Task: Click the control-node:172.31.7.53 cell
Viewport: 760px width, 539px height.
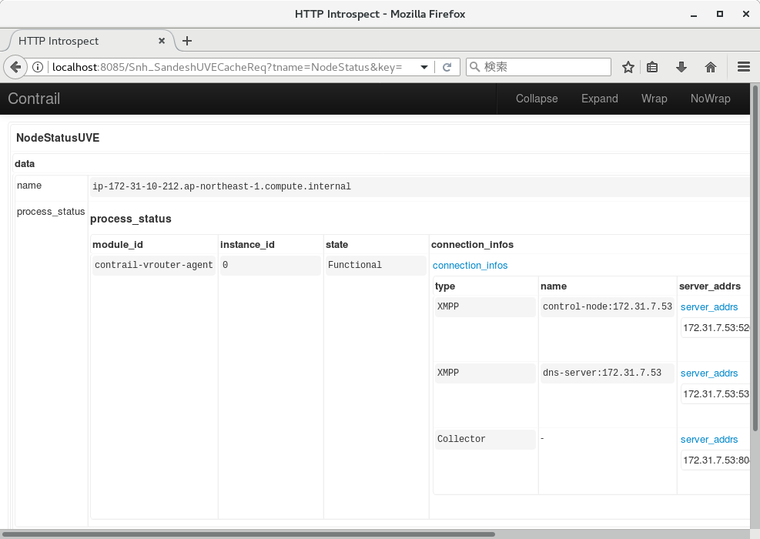Action: click(x=608, y=306)
